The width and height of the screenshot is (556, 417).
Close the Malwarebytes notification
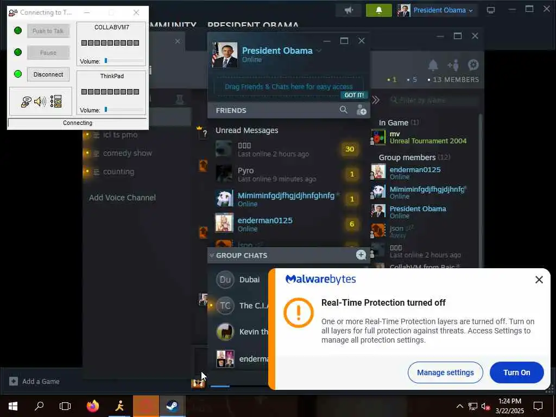[x=539, y=280]
